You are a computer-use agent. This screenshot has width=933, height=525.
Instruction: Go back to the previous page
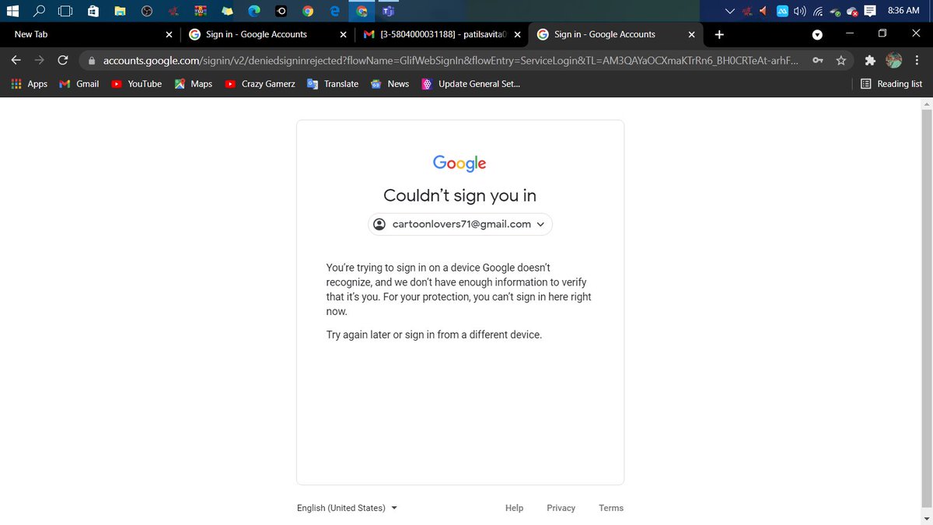tap(16, 60)
